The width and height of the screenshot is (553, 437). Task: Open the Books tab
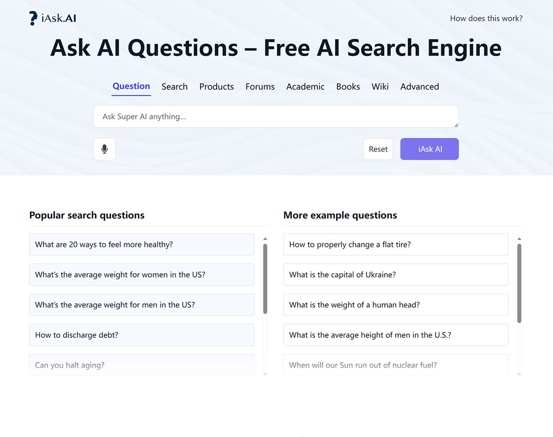click(x=348, y=87)
